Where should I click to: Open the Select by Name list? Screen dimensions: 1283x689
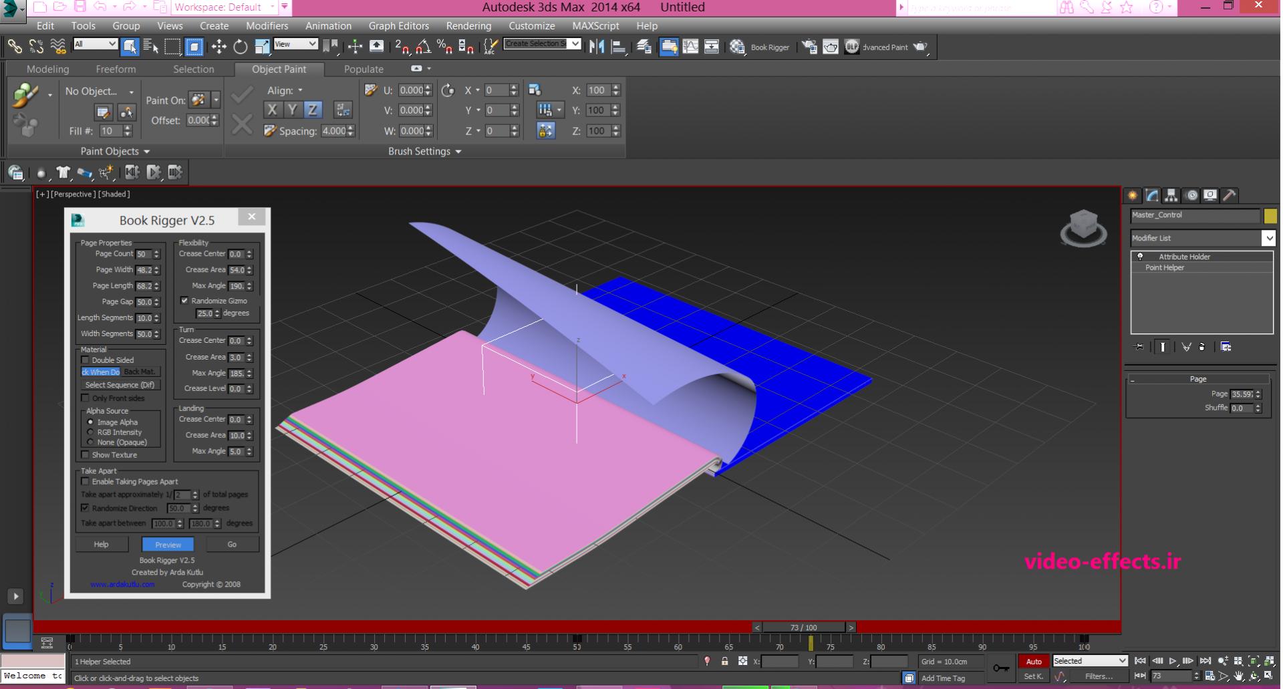click(x=151, y=46)
